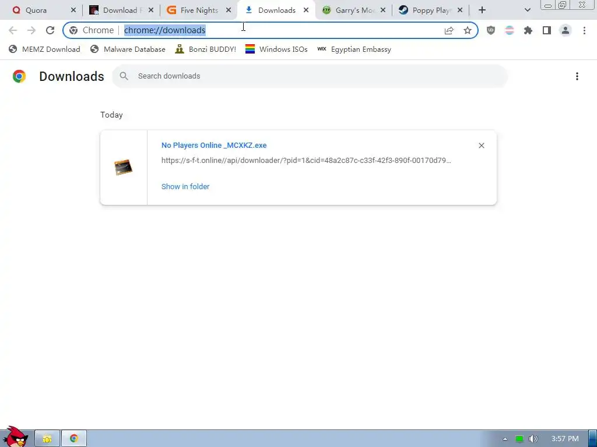The width and height of the screenshot is (597, 447).
Task: Click the search magnifier icon
Action: pyautogui.click(x=124, y=76)
